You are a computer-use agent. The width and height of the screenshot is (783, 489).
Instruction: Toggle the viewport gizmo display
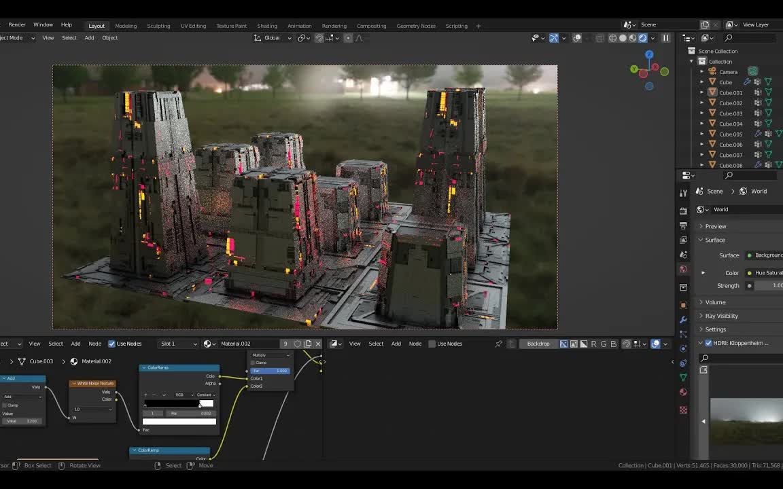click(553, 38)
